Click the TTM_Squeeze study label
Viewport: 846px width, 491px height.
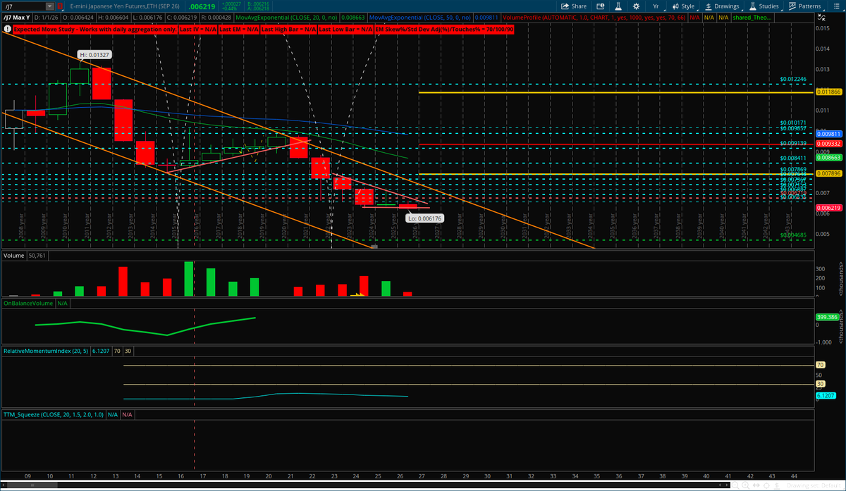click(x=53, y=415)
